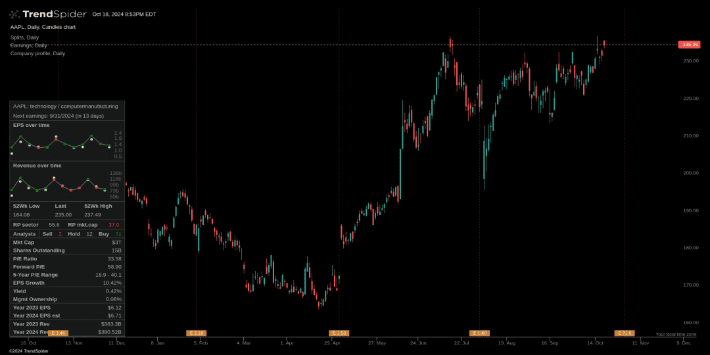This screenshot has width=710, height=355.
Task: Click the 'Company profile, Daily' indicator label
Action: [37, 53]
